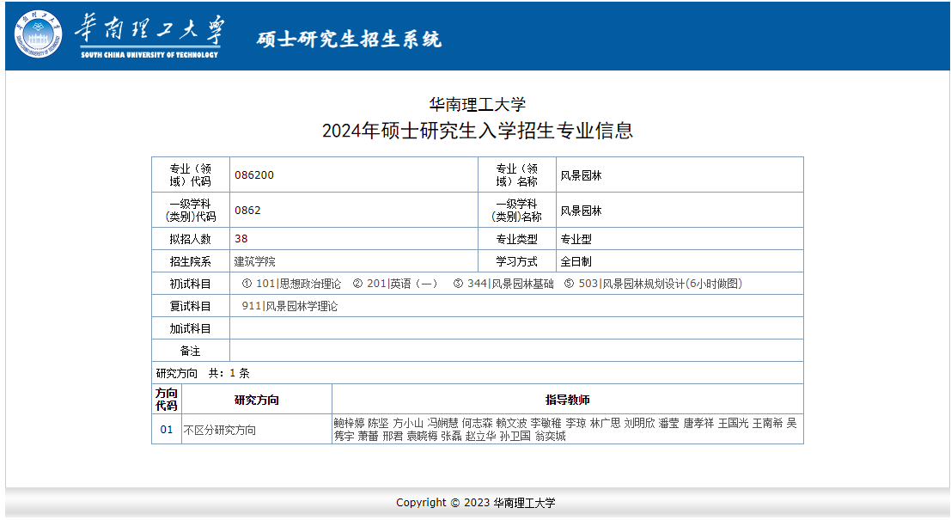The height and width of the screenshot is (520, 951).
Task: Click the 一级学科(类别)名称 label cell
Action: point(517,210)
